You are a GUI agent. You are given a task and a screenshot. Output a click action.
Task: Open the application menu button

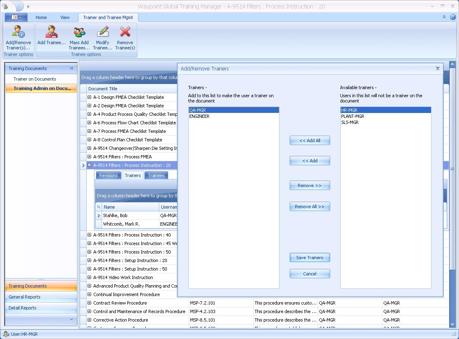(x=16, y=17)
